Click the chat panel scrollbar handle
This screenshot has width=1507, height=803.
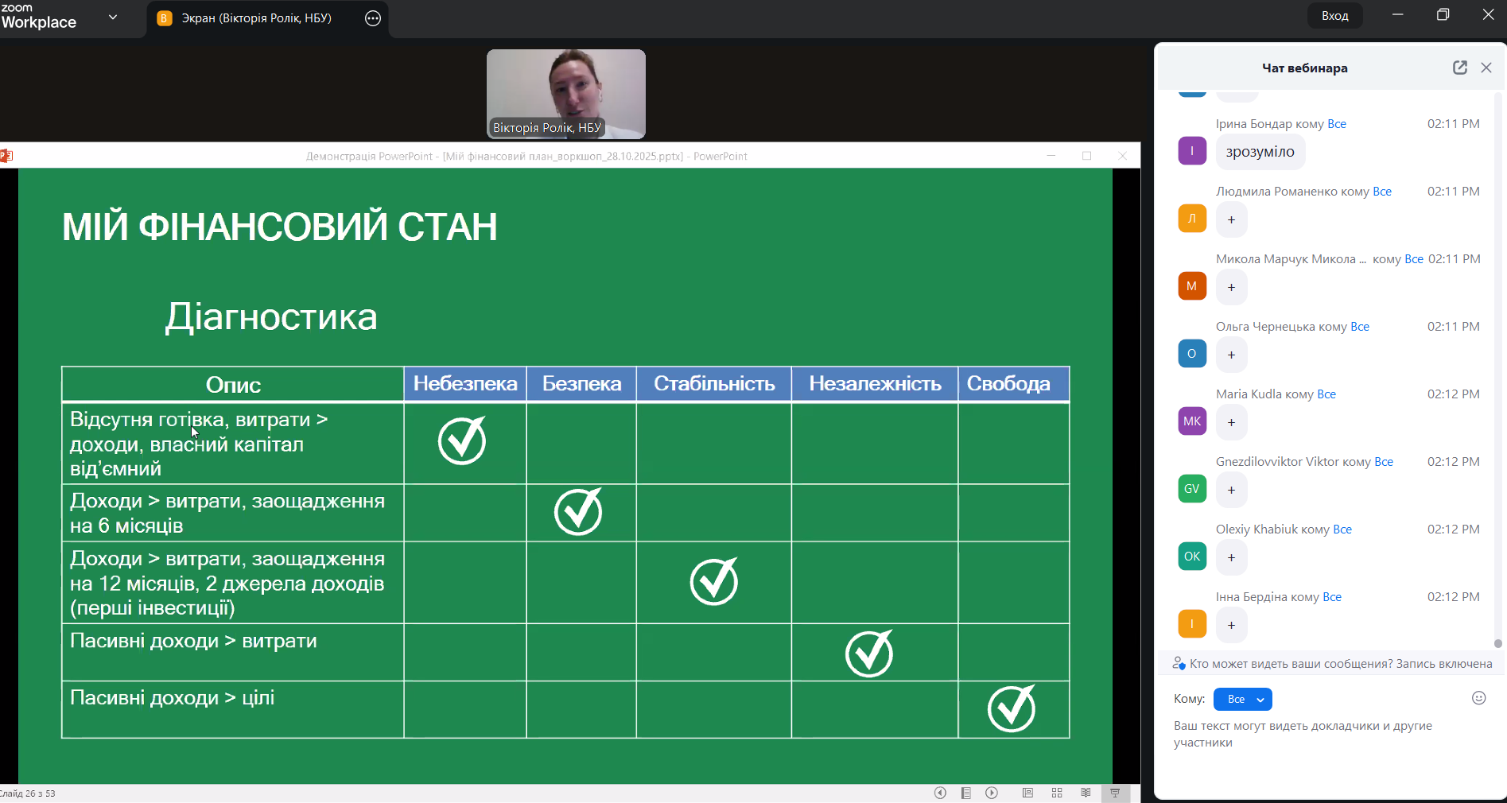(x=1497, y=643)
